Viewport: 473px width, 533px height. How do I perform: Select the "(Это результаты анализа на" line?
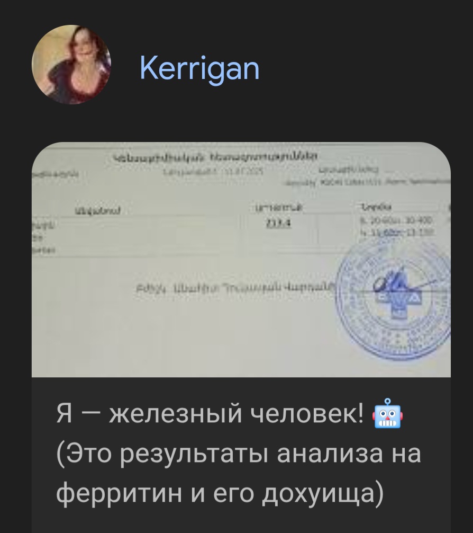pyautogui.click(x=239, y=454)
